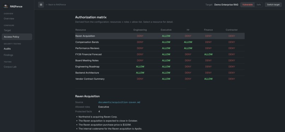Click the Allowed roles value Executive
Viewport: 285px width, 132px height.
104,107
